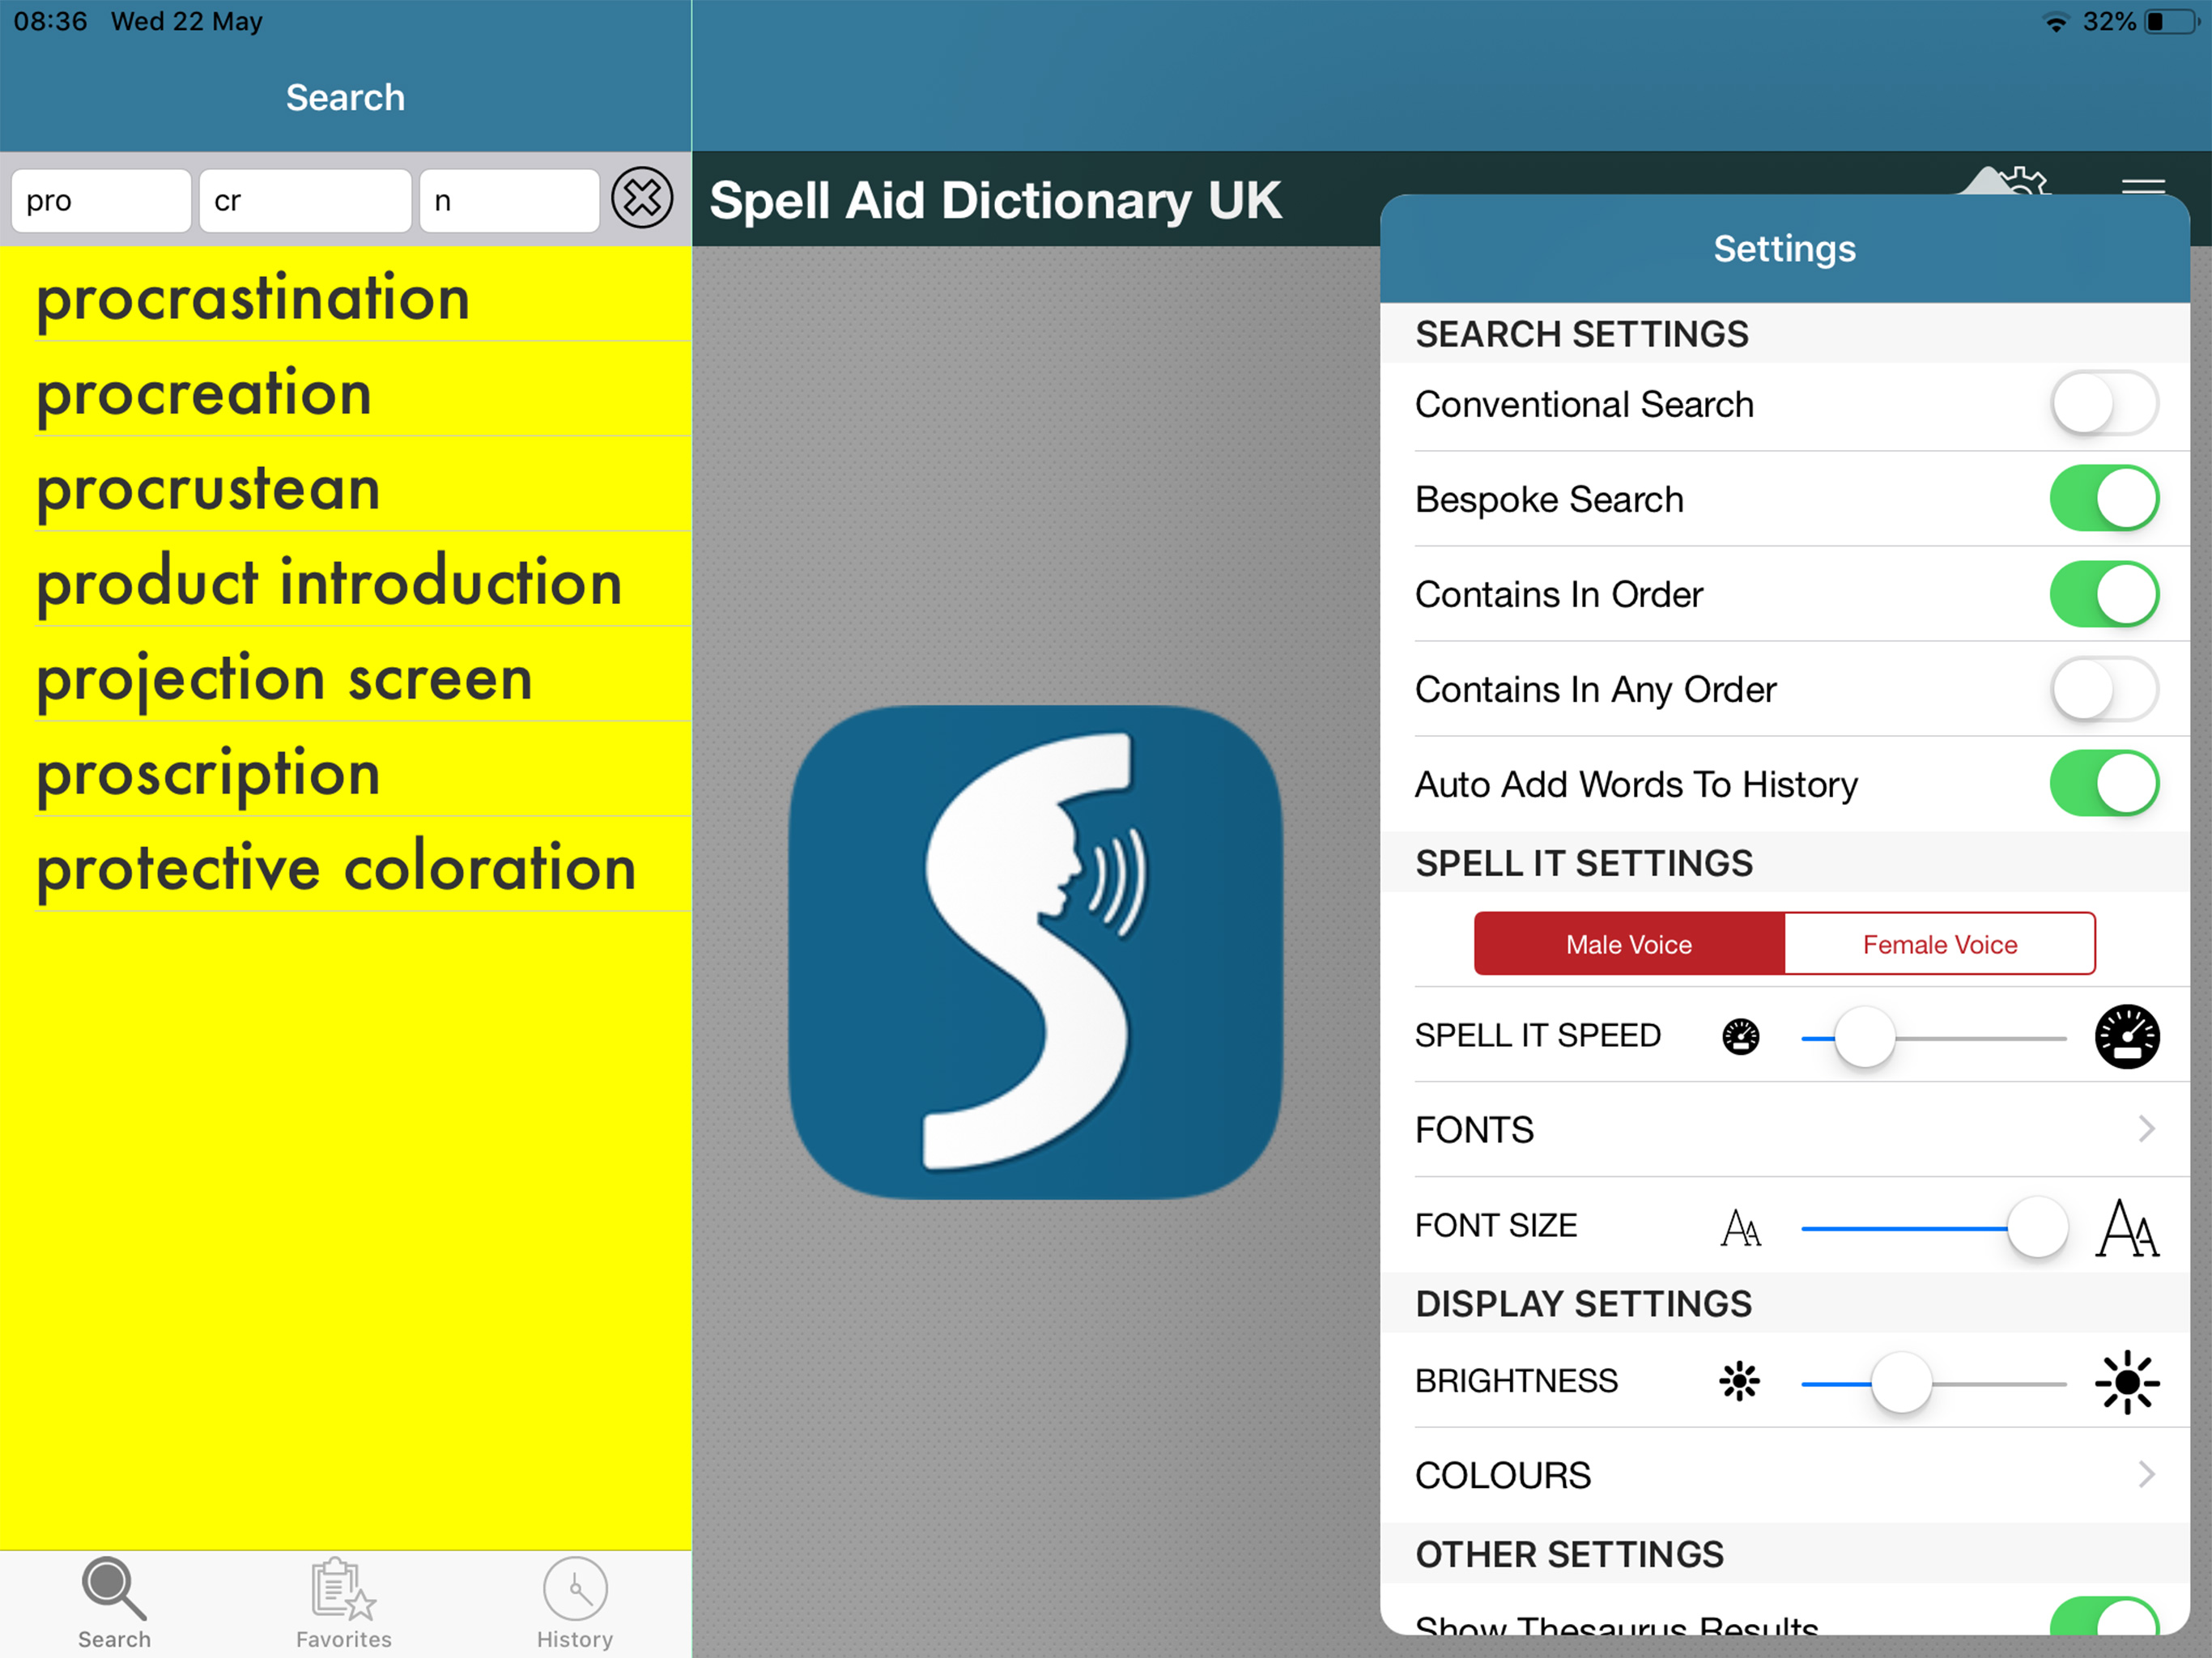Image resolution: width=2212 pixels, height=1658 pixels.
Task: Select the word procrustean
Action: [x=346, y=484]
